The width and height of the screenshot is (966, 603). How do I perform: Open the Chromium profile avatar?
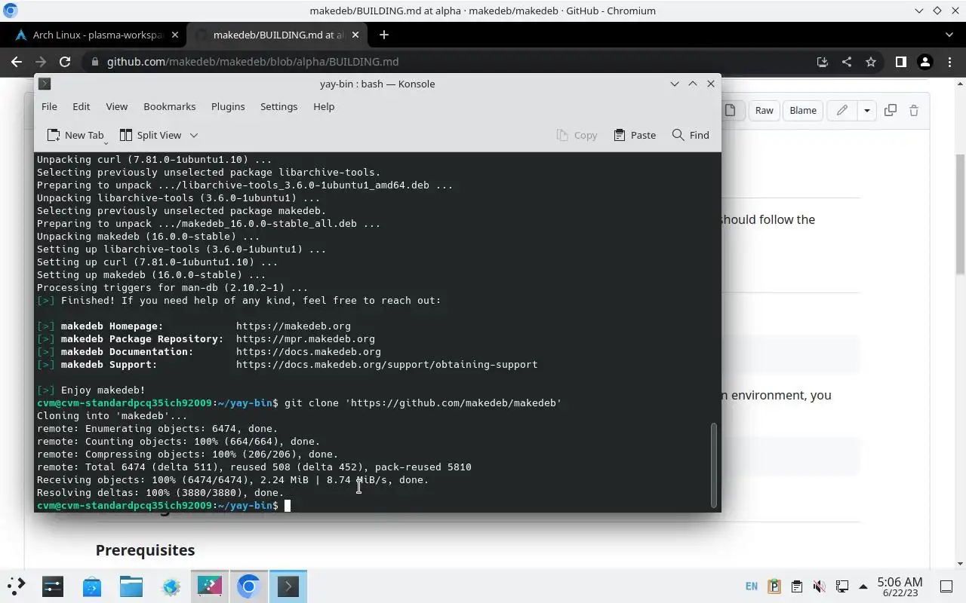click(x=924, y=62)
